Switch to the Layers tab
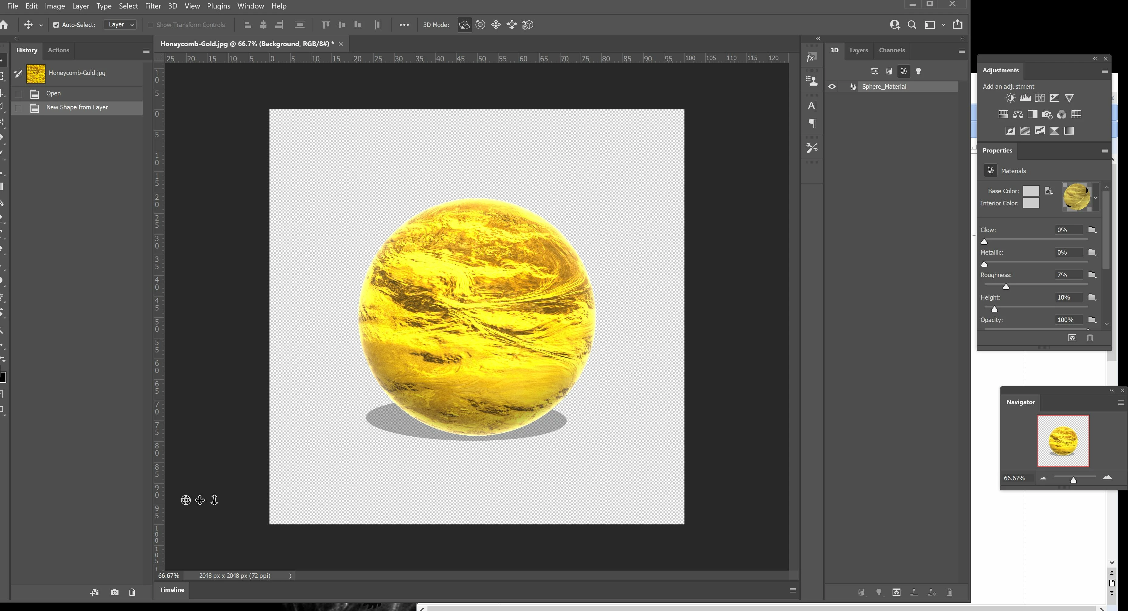The height and width of the screenshot is (611, 1128). point(858,50)
